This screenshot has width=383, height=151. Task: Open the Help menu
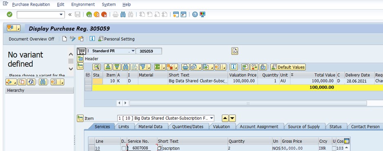click(x=127, y=4)
